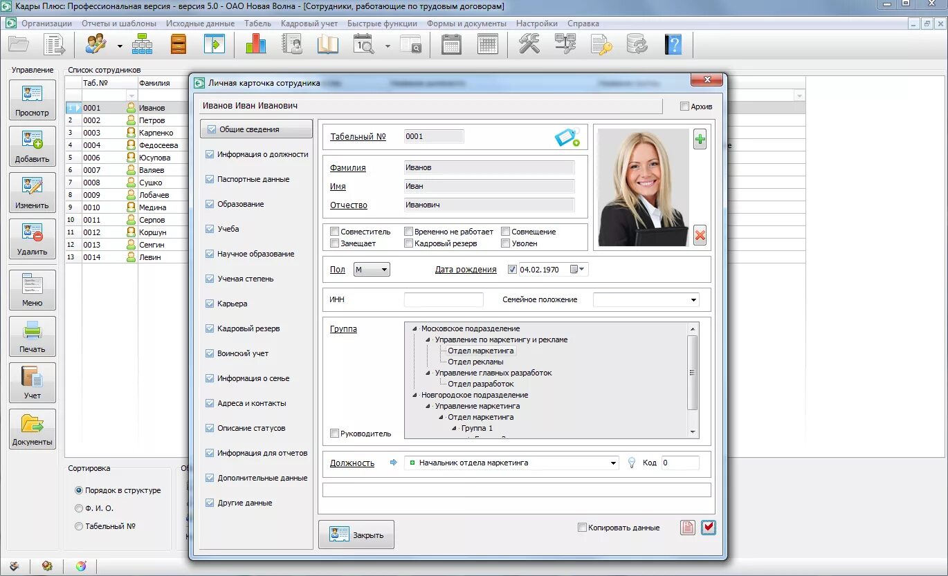Open the folder icon in main toolbar
Image resolution: width=948 pixels, height=576 pixels.
tap(19, 45)
